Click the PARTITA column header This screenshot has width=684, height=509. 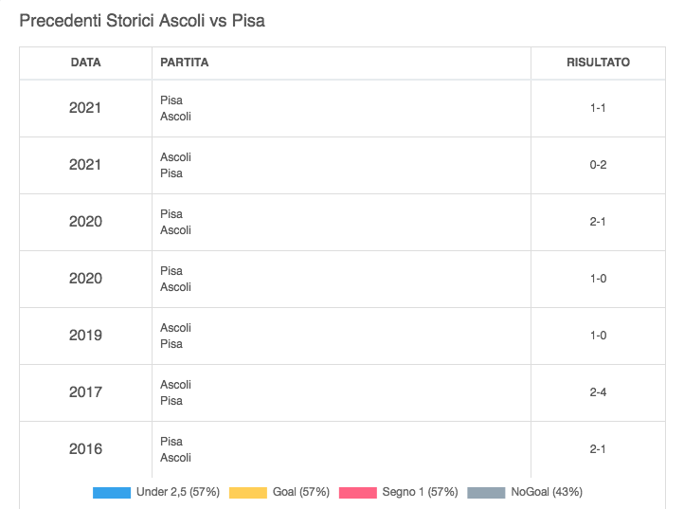184,63
